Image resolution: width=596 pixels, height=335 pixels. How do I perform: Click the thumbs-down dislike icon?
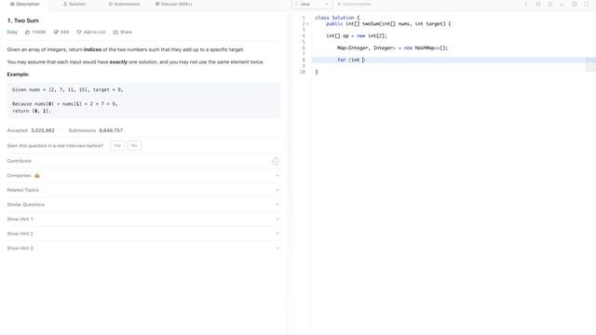point(56,33)
